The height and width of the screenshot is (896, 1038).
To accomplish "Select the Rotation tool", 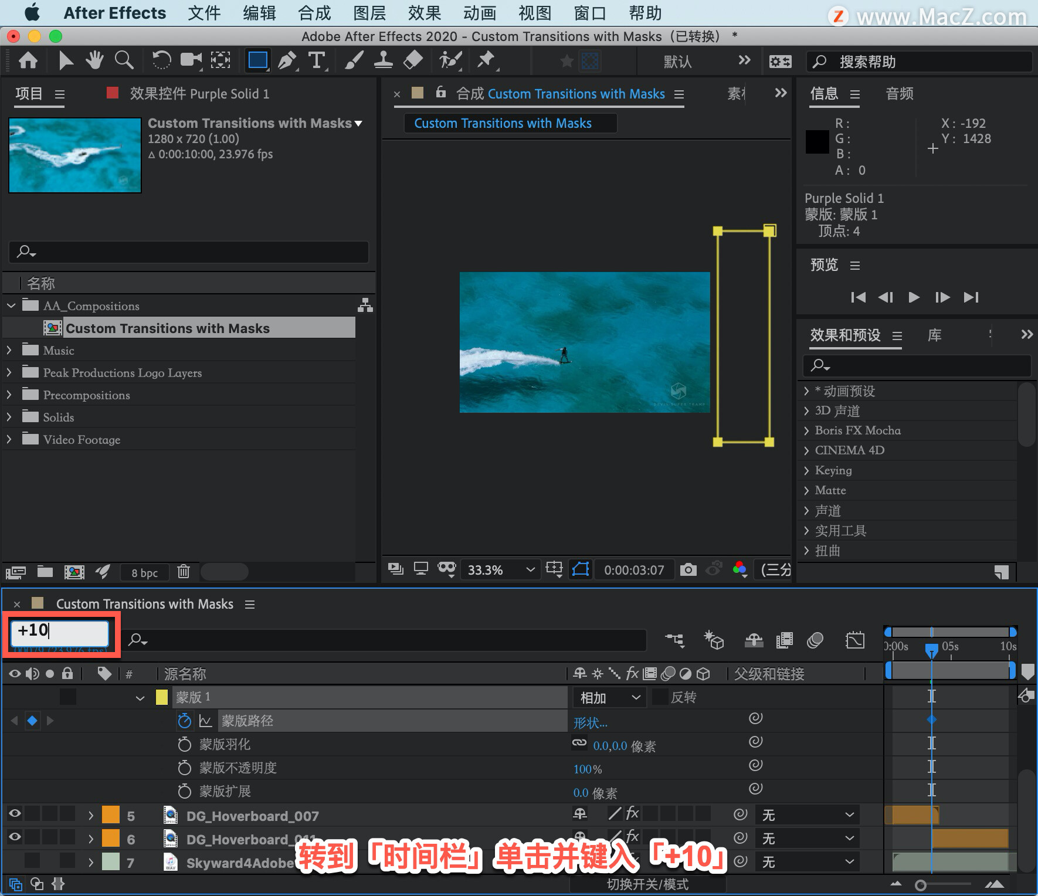I will pos(161,60).
